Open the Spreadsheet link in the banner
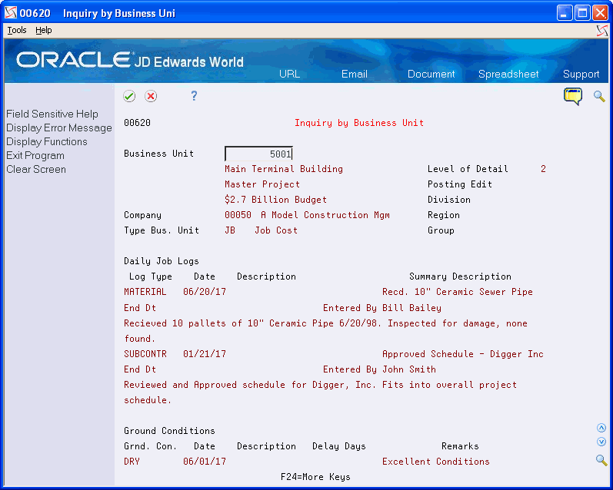Image resolution: width=613 pixels, height=490 pixels. pos(508,74)
